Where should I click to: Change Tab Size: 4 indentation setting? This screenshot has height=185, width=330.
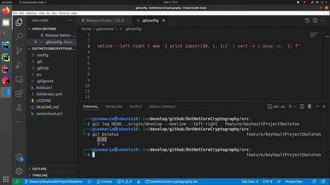pyautogui.click(x=250, y=181)
